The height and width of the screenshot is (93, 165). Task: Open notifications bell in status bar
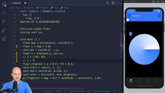pyautogui.click(x=119, y=91)
